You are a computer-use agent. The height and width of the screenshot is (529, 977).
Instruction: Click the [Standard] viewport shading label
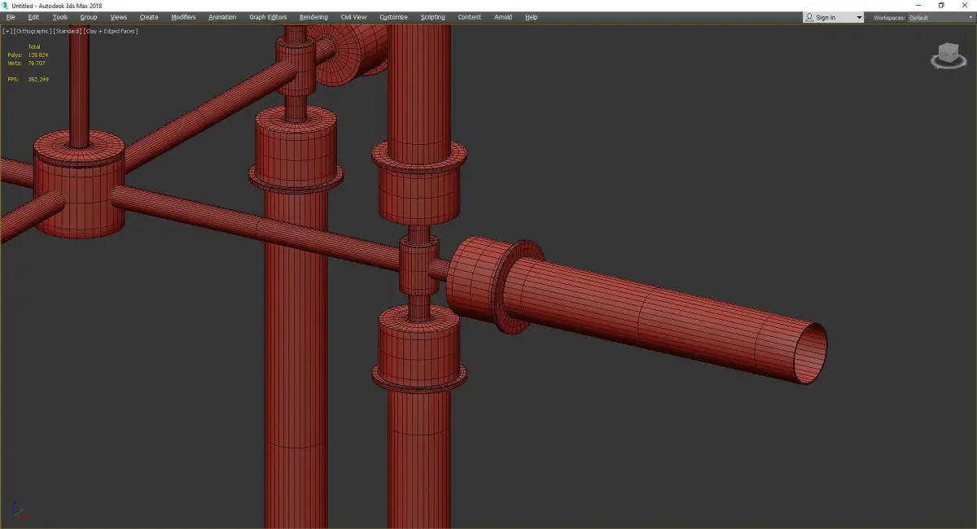(68, 31)
